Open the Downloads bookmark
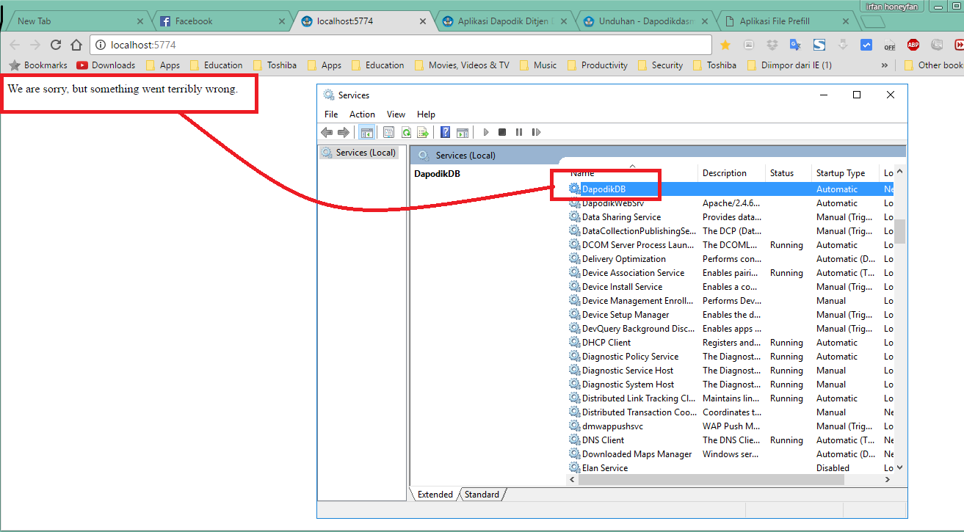964x532 pixels. click(x=106, y=65)
